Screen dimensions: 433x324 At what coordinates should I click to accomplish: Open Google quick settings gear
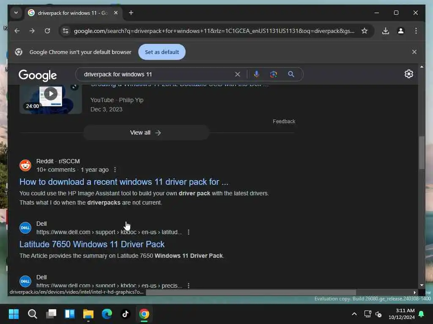tap(409, 74)
